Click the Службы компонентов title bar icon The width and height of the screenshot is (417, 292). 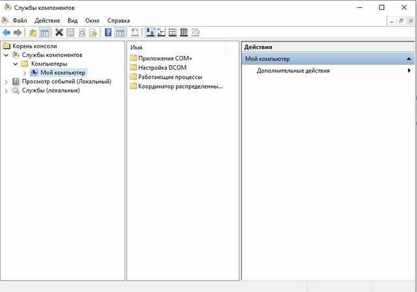coord(7,7)
